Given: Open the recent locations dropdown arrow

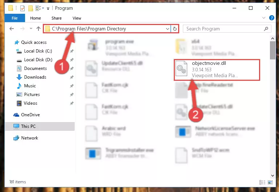Looking at the screenshot, I should click(31, 28).
